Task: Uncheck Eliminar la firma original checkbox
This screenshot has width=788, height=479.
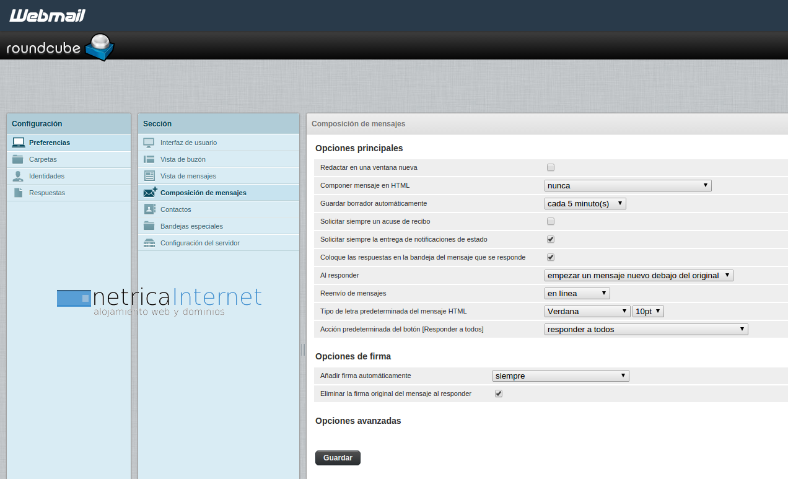Action: coord(499,393)
